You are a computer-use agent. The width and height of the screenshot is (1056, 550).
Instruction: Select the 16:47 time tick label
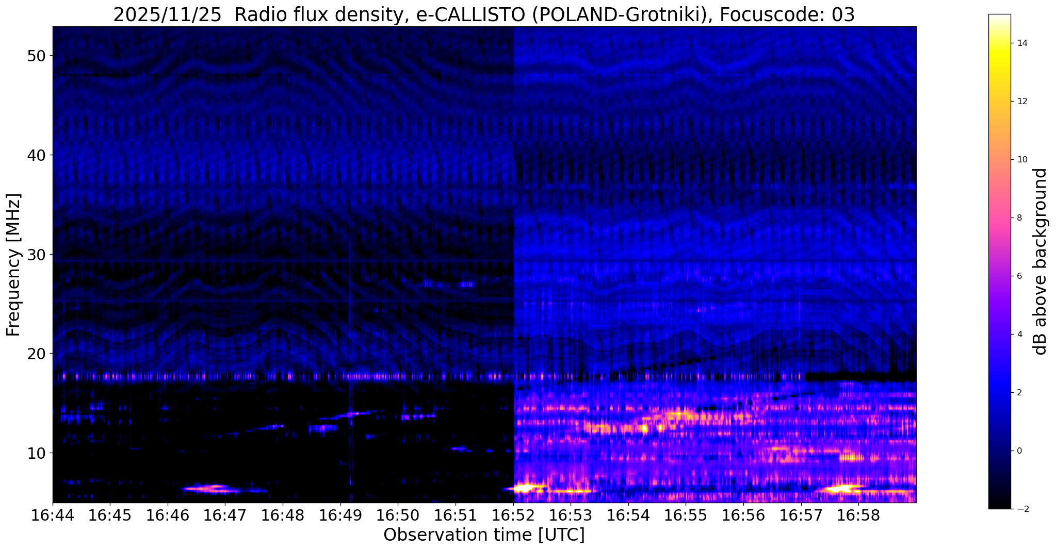pos(225,515)
